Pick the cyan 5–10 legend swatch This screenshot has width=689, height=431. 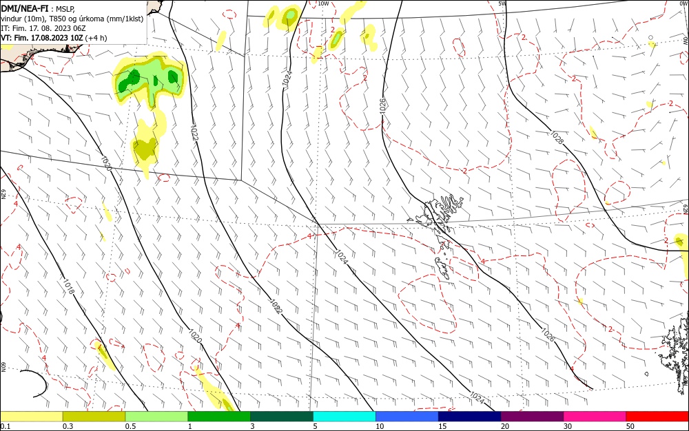[x=344, y=417]
